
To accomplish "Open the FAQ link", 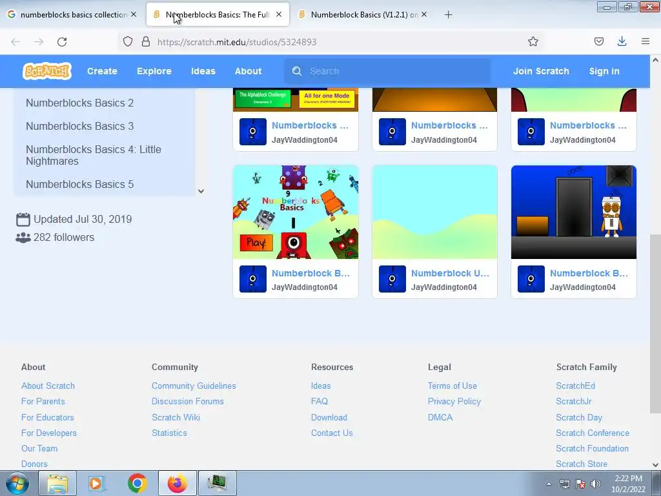I will click(x=319, y=401).
